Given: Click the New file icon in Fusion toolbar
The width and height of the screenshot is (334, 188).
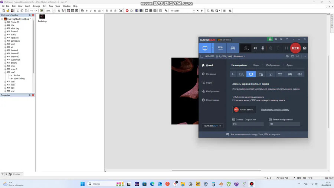Looking at the screenshot, I should coord(4,11).
